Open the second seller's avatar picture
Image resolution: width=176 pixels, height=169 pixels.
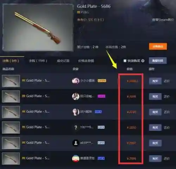coord(76,96)
